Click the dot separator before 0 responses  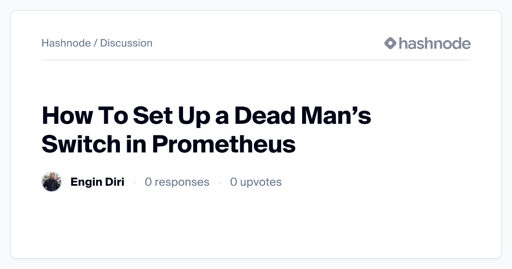(x=134, y=183)
